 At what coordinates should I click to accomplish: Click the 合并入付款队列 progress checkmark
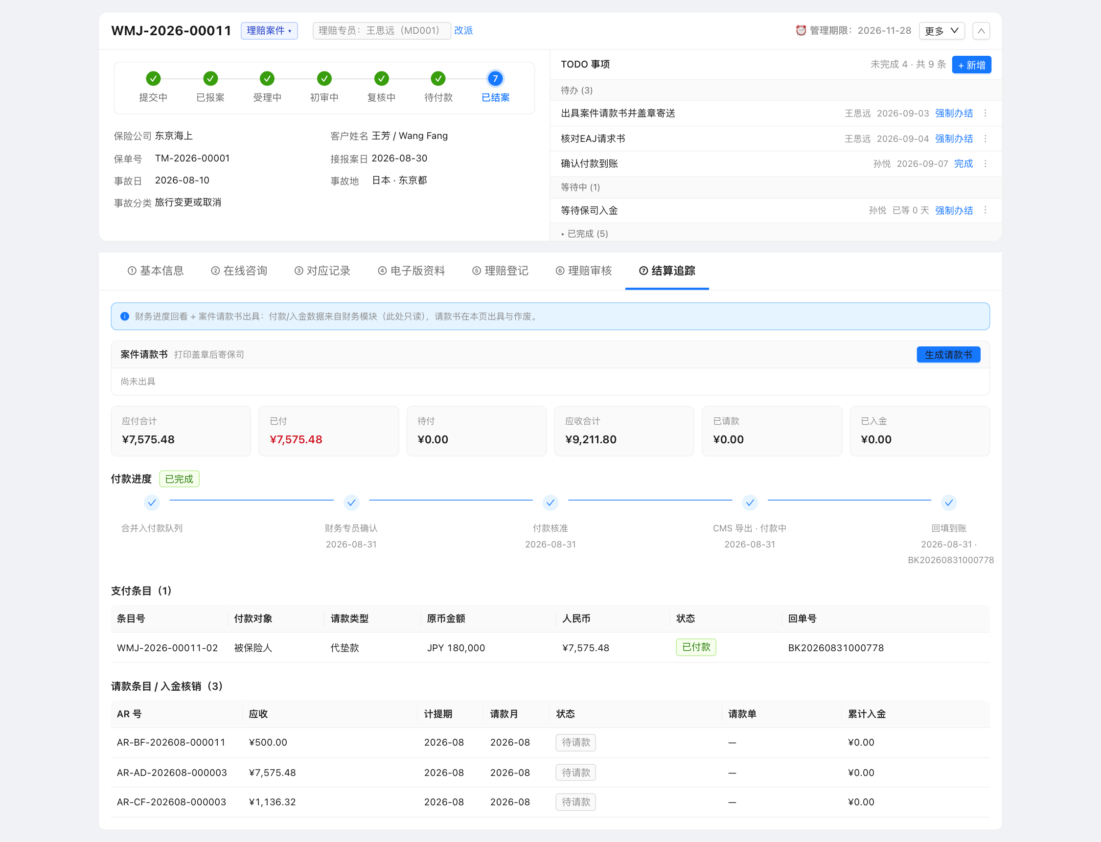coord(152,502)
